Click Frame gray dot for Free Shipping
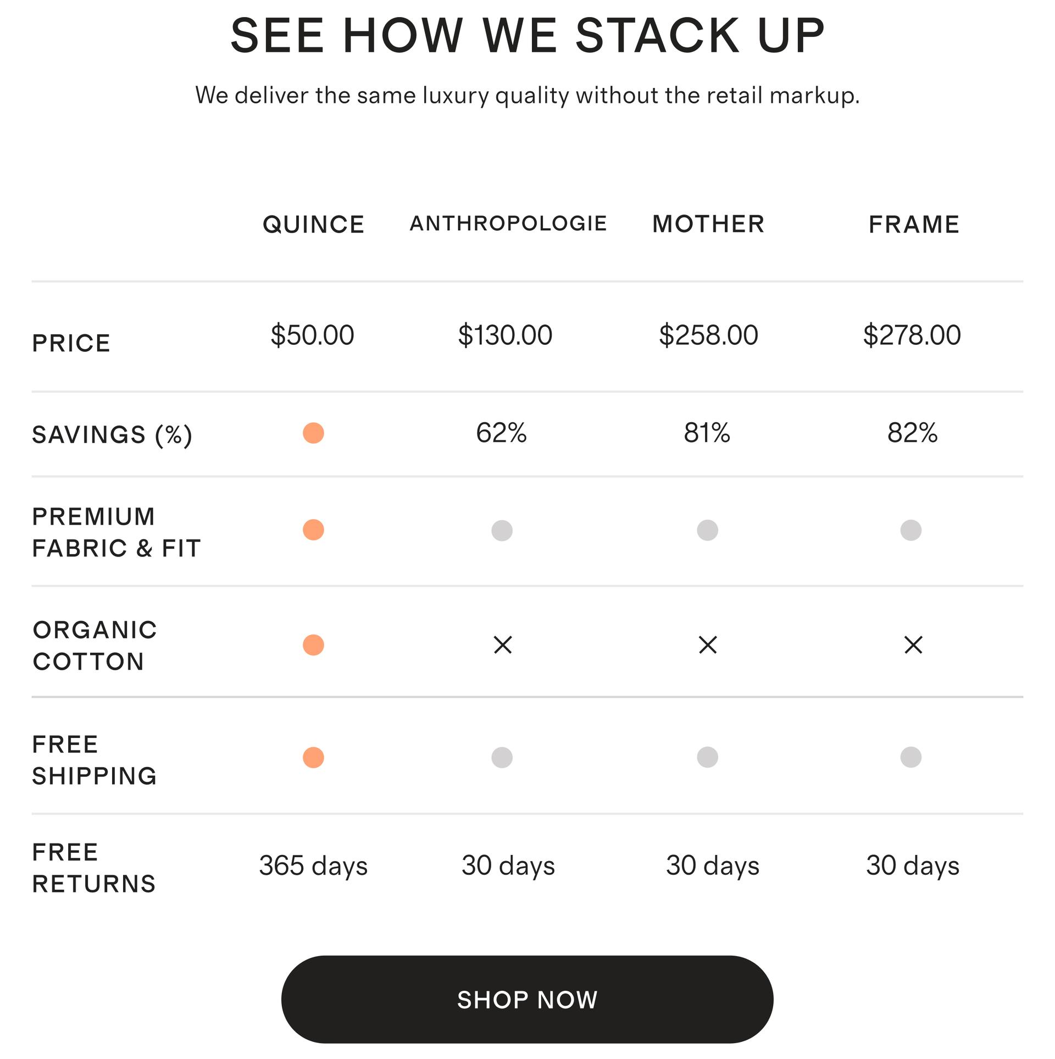 point(910,757)
